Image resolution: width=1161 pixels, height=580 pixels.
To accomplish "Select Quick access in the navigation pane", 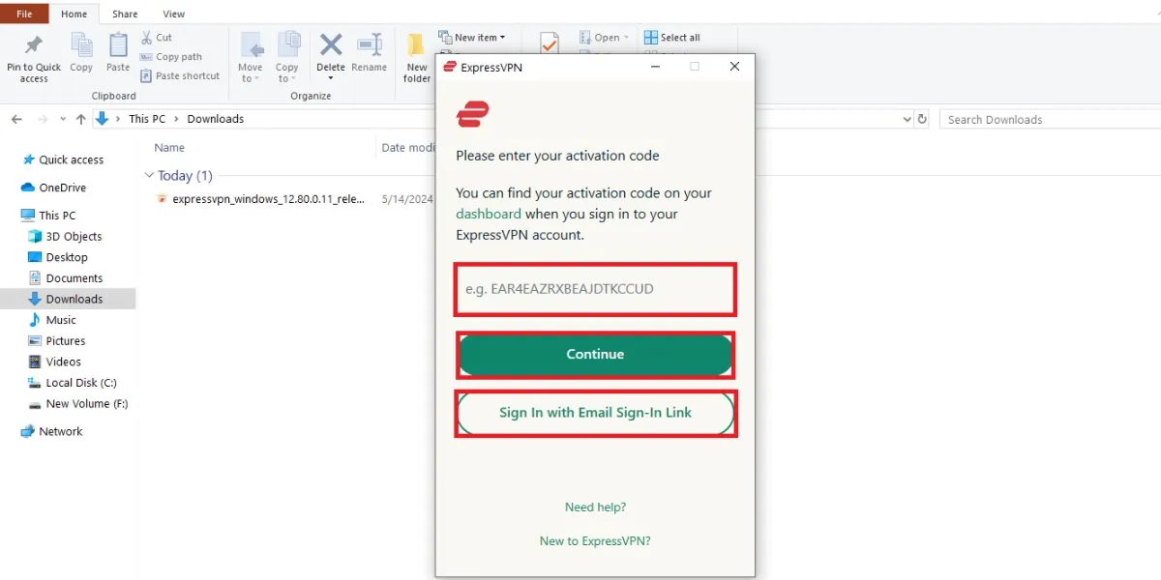I will (63, 159).
